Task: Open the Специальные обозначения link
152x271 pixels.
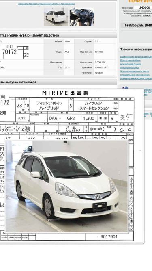Action: [135, 75]
